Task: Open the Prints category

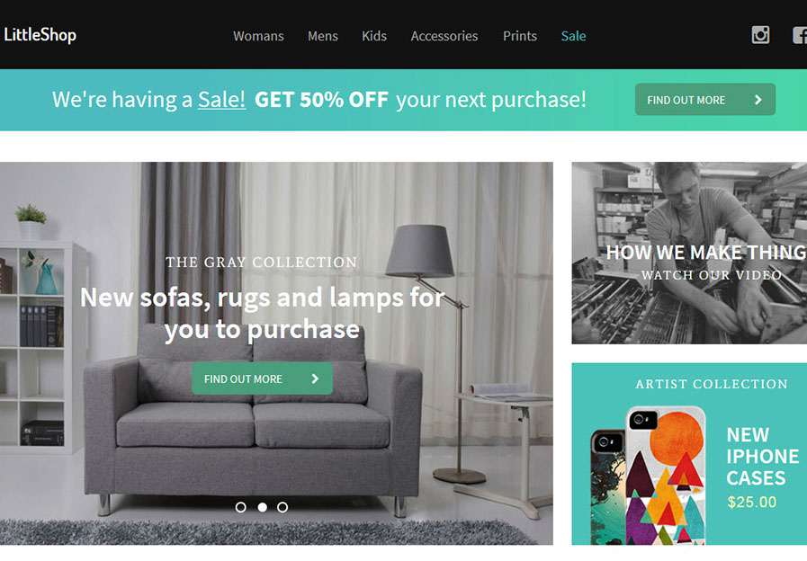Action: coord(520,36)
